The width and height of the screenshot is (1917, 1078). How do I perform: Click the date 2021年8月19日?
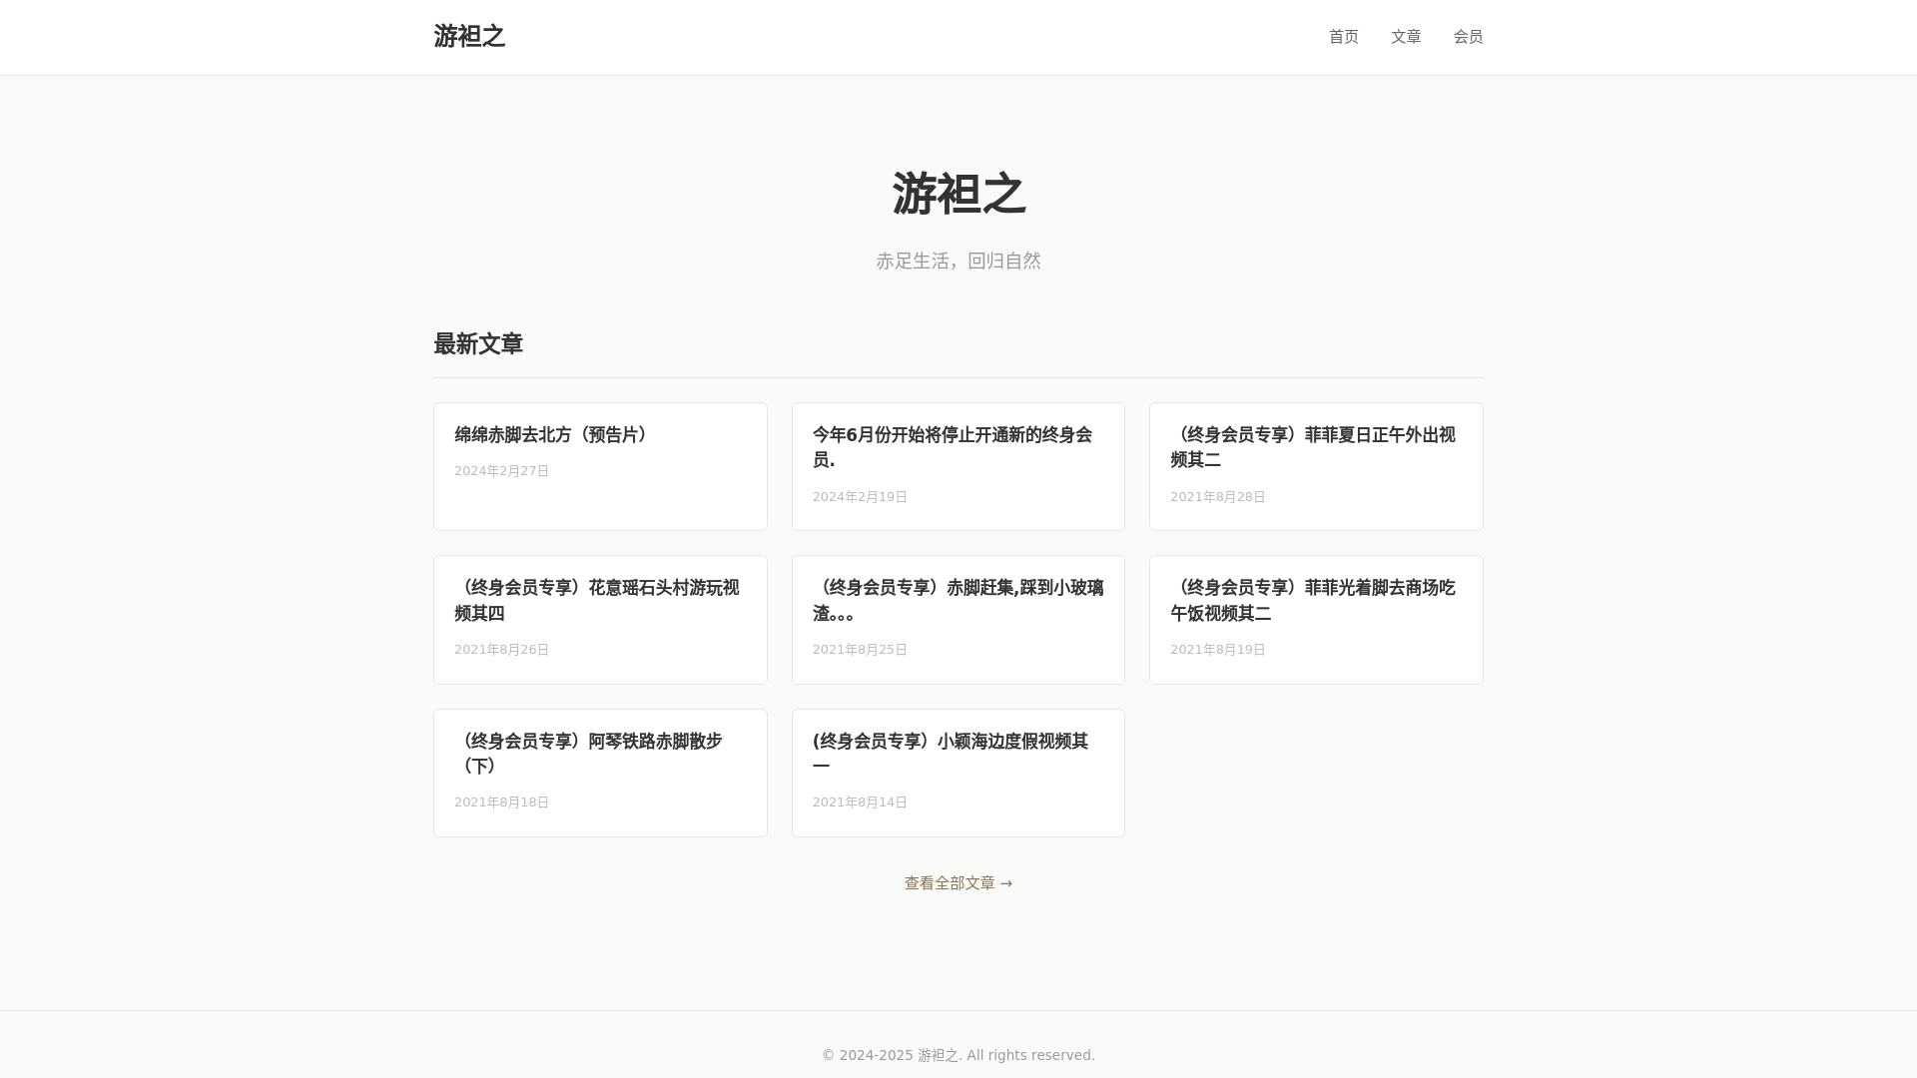pos(1217,650)
